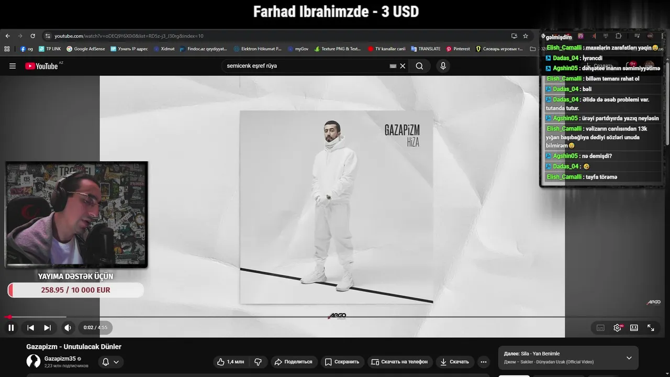Bookmark this page with the star icon
This screenshot has height=377, width=670.
(x=526, y=36)
